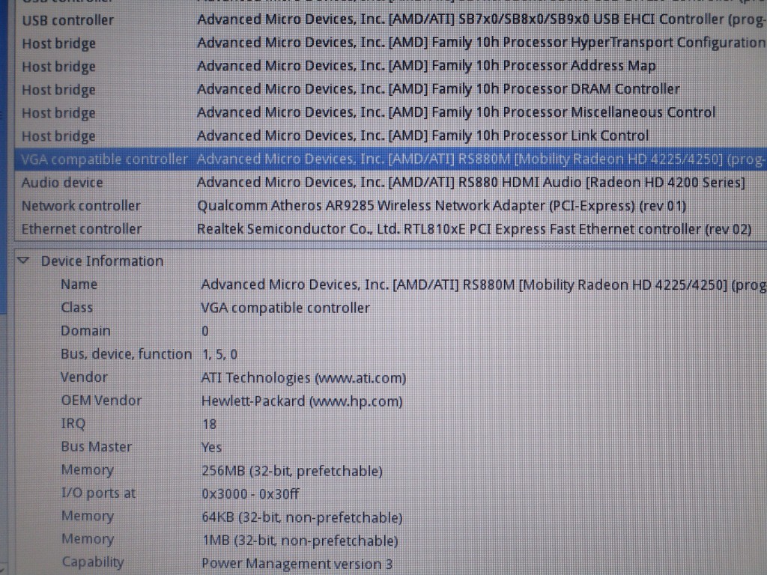Click the Capability label

[93, 562]
